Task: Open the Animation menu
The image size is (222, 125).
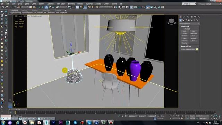Action: coord(50,4)
